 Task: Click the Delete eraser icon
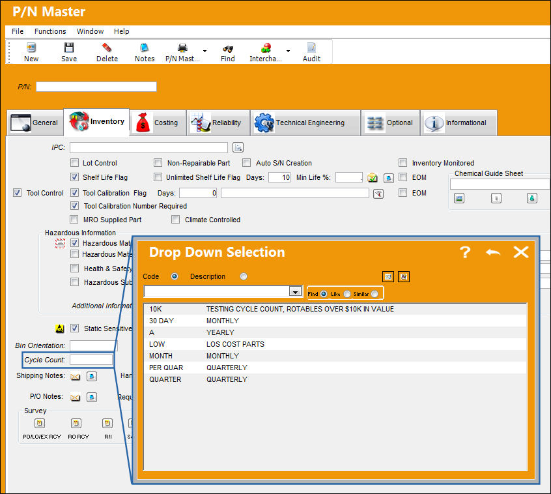[x=107, y=48]
